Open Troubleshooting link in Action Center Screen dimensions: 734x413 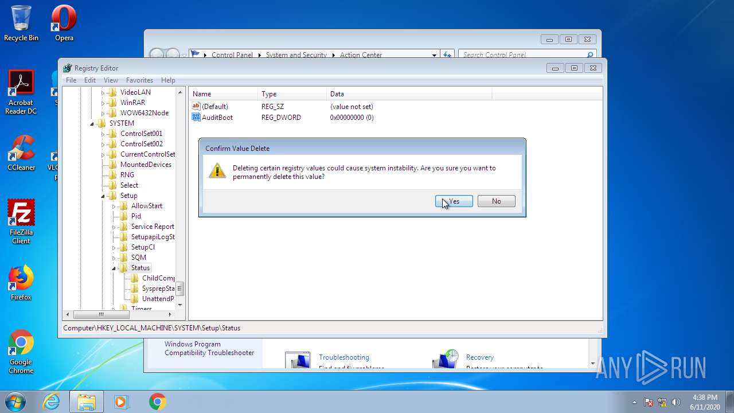click(344, 357)
